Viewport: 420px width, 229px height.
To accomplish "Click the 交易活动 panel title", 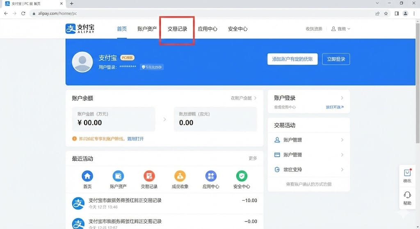I will point(285,125).
